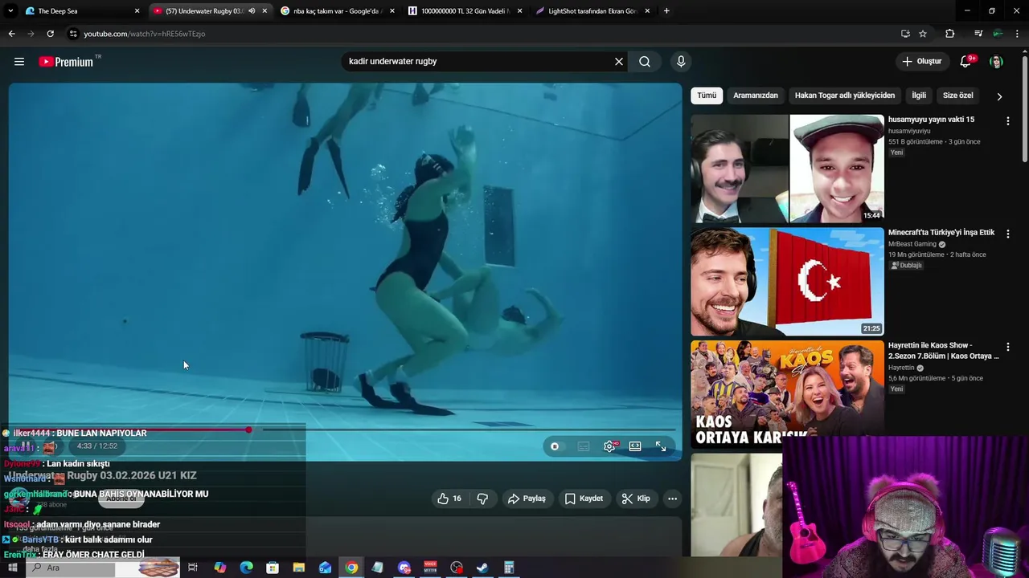Open the Kaos Show video thumbnail

(787, 393)
